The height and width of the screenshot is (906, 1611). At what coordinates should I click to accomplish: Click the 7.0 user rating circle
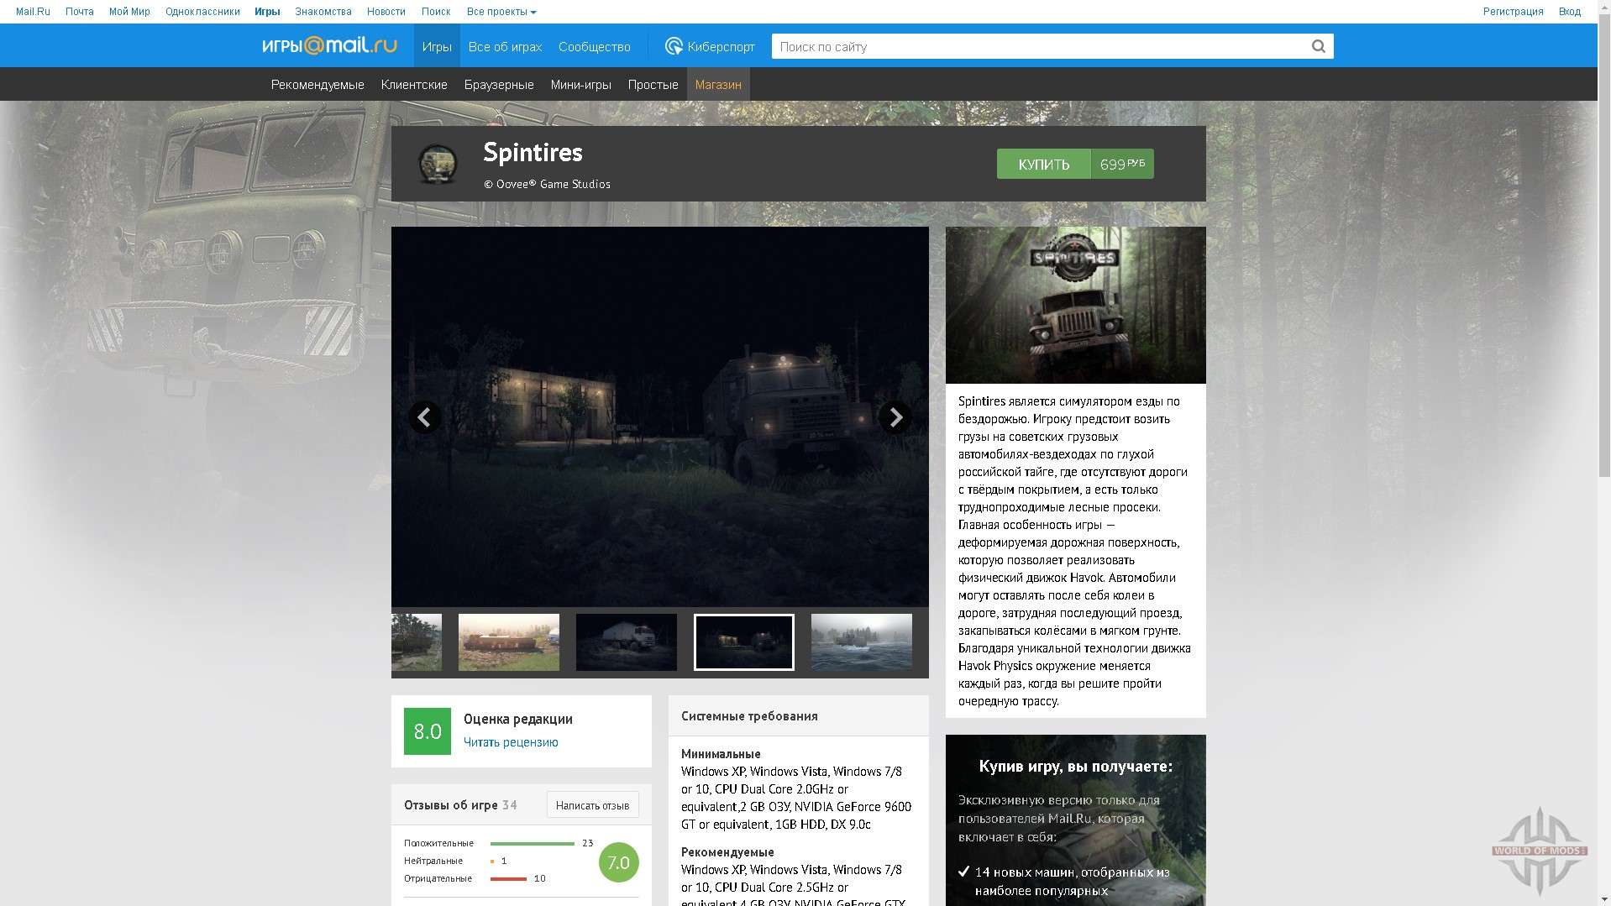(x=619, y=862)
